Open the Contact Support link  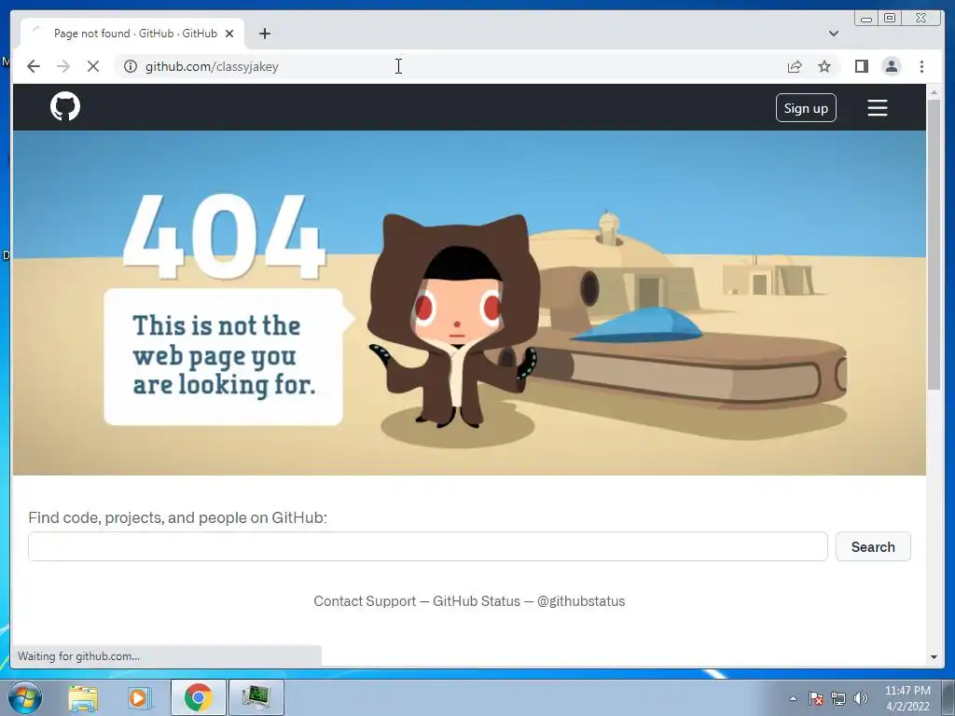click(x=365, y=601)
